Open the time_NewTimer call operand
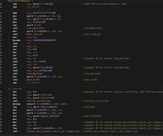Viewport: 163px width, 136px height. (x=35, y=74)
